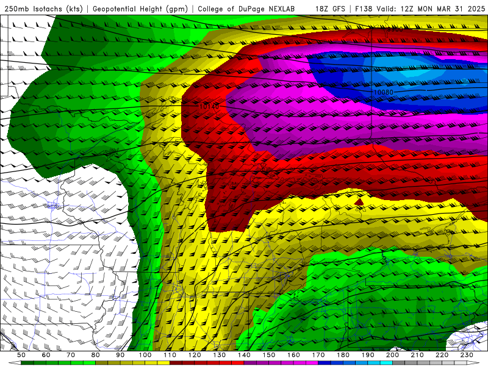
Task: Click the 'F138' forecast hour label
Action: (364, 9)
